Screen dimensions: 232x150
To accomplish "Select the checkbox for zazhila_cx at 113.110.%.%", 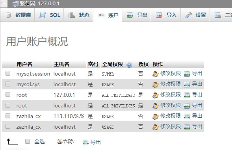I will tap(8, 116).
